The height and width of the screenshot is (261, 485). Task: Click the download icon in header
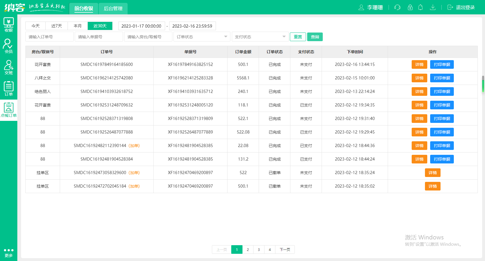click(x=432, y=7)
